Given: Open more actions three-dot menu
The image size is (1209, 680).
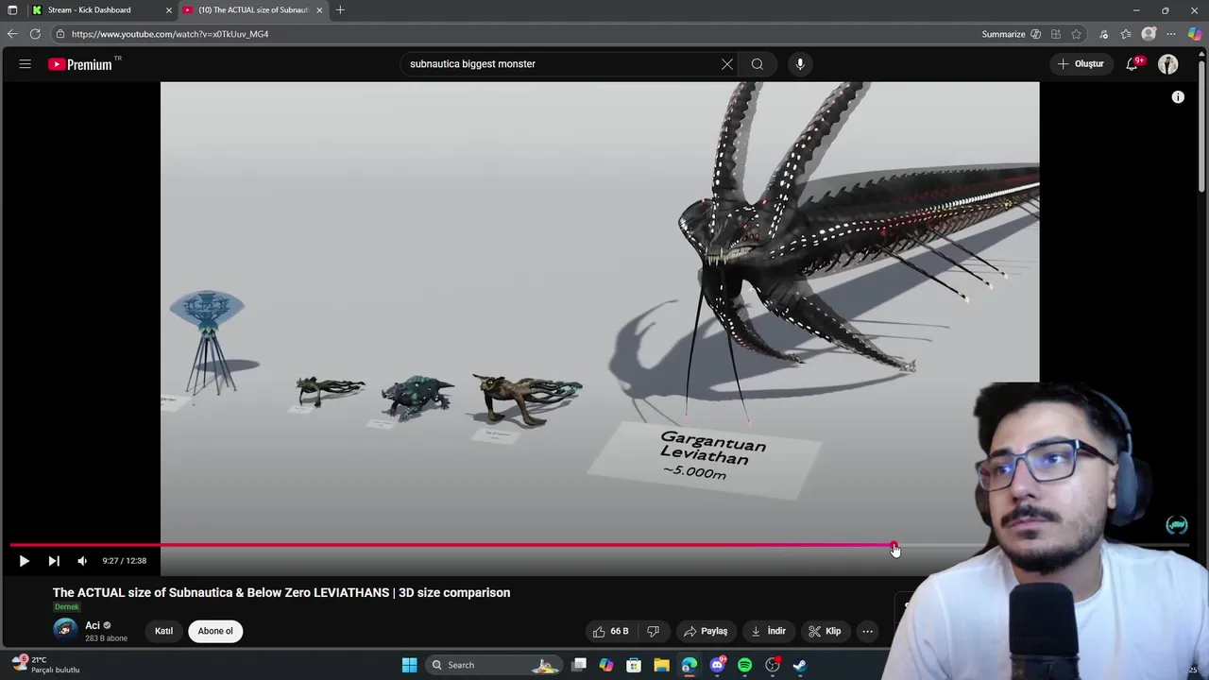Looking at the screenshot, I should [867, 631].
